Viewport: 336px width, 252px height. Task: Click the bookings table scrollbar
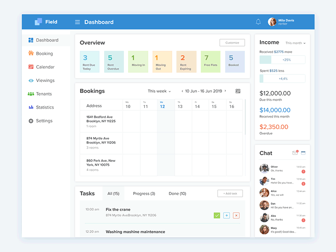[x=245, y=117]
